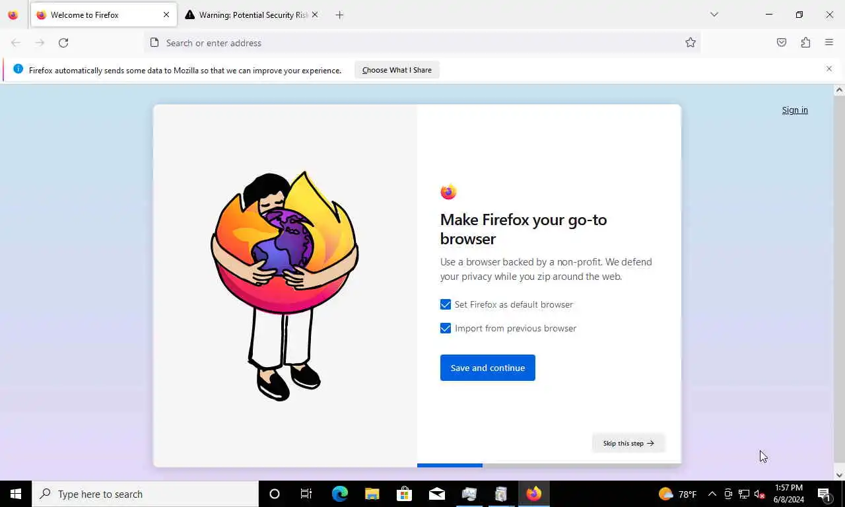Close the Potential Security Risk tab
Screen dimensions: 845x507
315,15
